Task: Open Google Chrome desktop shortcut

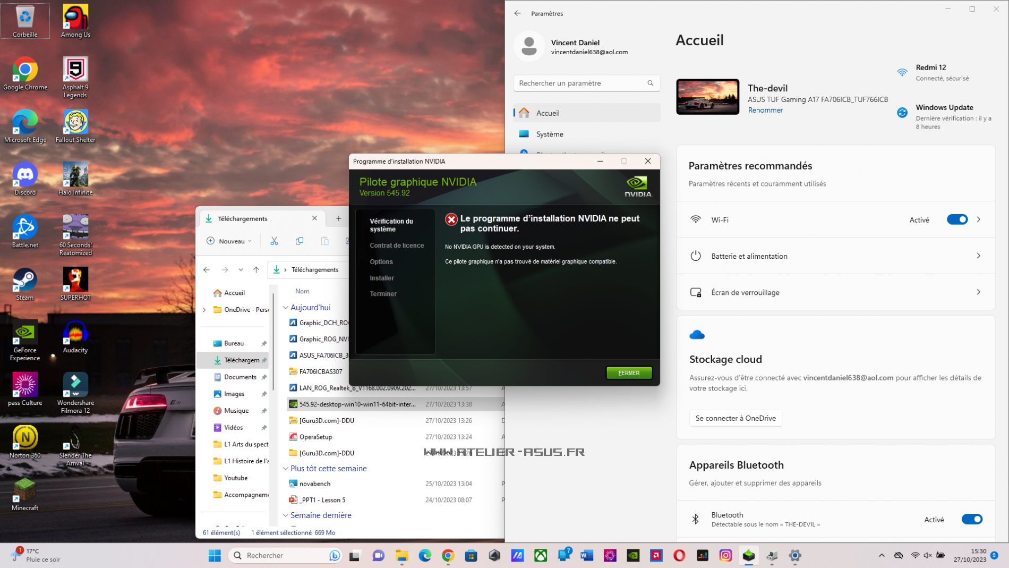Action: point(25,74)
